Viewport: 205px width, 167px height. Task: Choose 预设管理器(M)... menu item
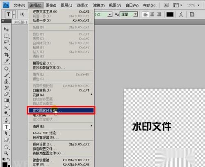point(61,137)
